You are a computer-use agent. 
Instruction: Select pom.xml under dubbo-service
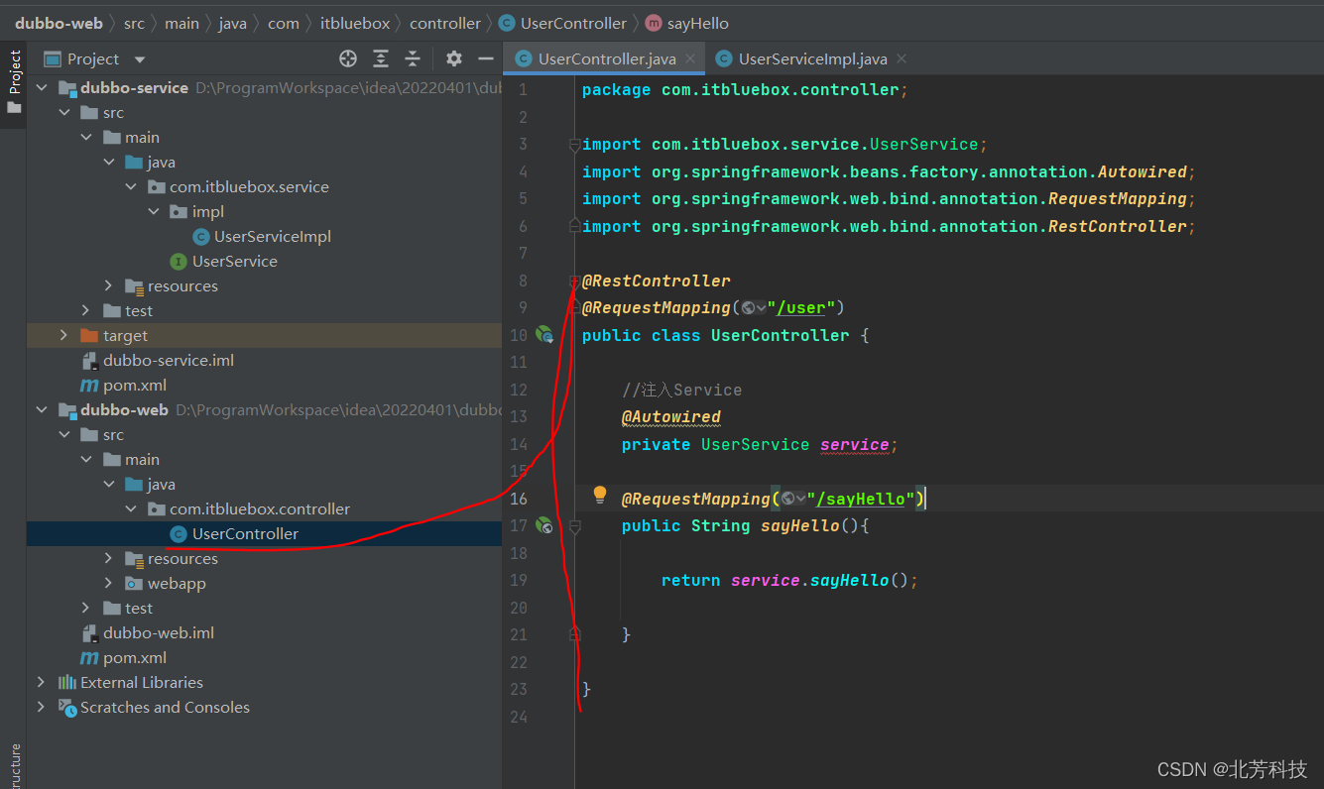click(x=123, y=385)
